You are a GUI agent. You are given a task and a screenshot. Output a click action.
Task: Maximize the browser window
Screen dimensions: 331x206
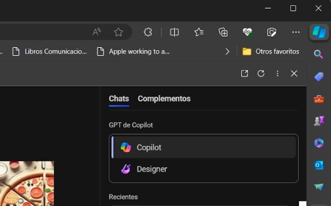(293, 8)
